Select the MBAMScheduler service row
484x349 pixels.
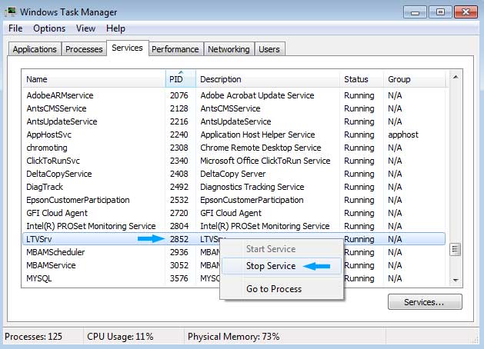coord(234,252)
